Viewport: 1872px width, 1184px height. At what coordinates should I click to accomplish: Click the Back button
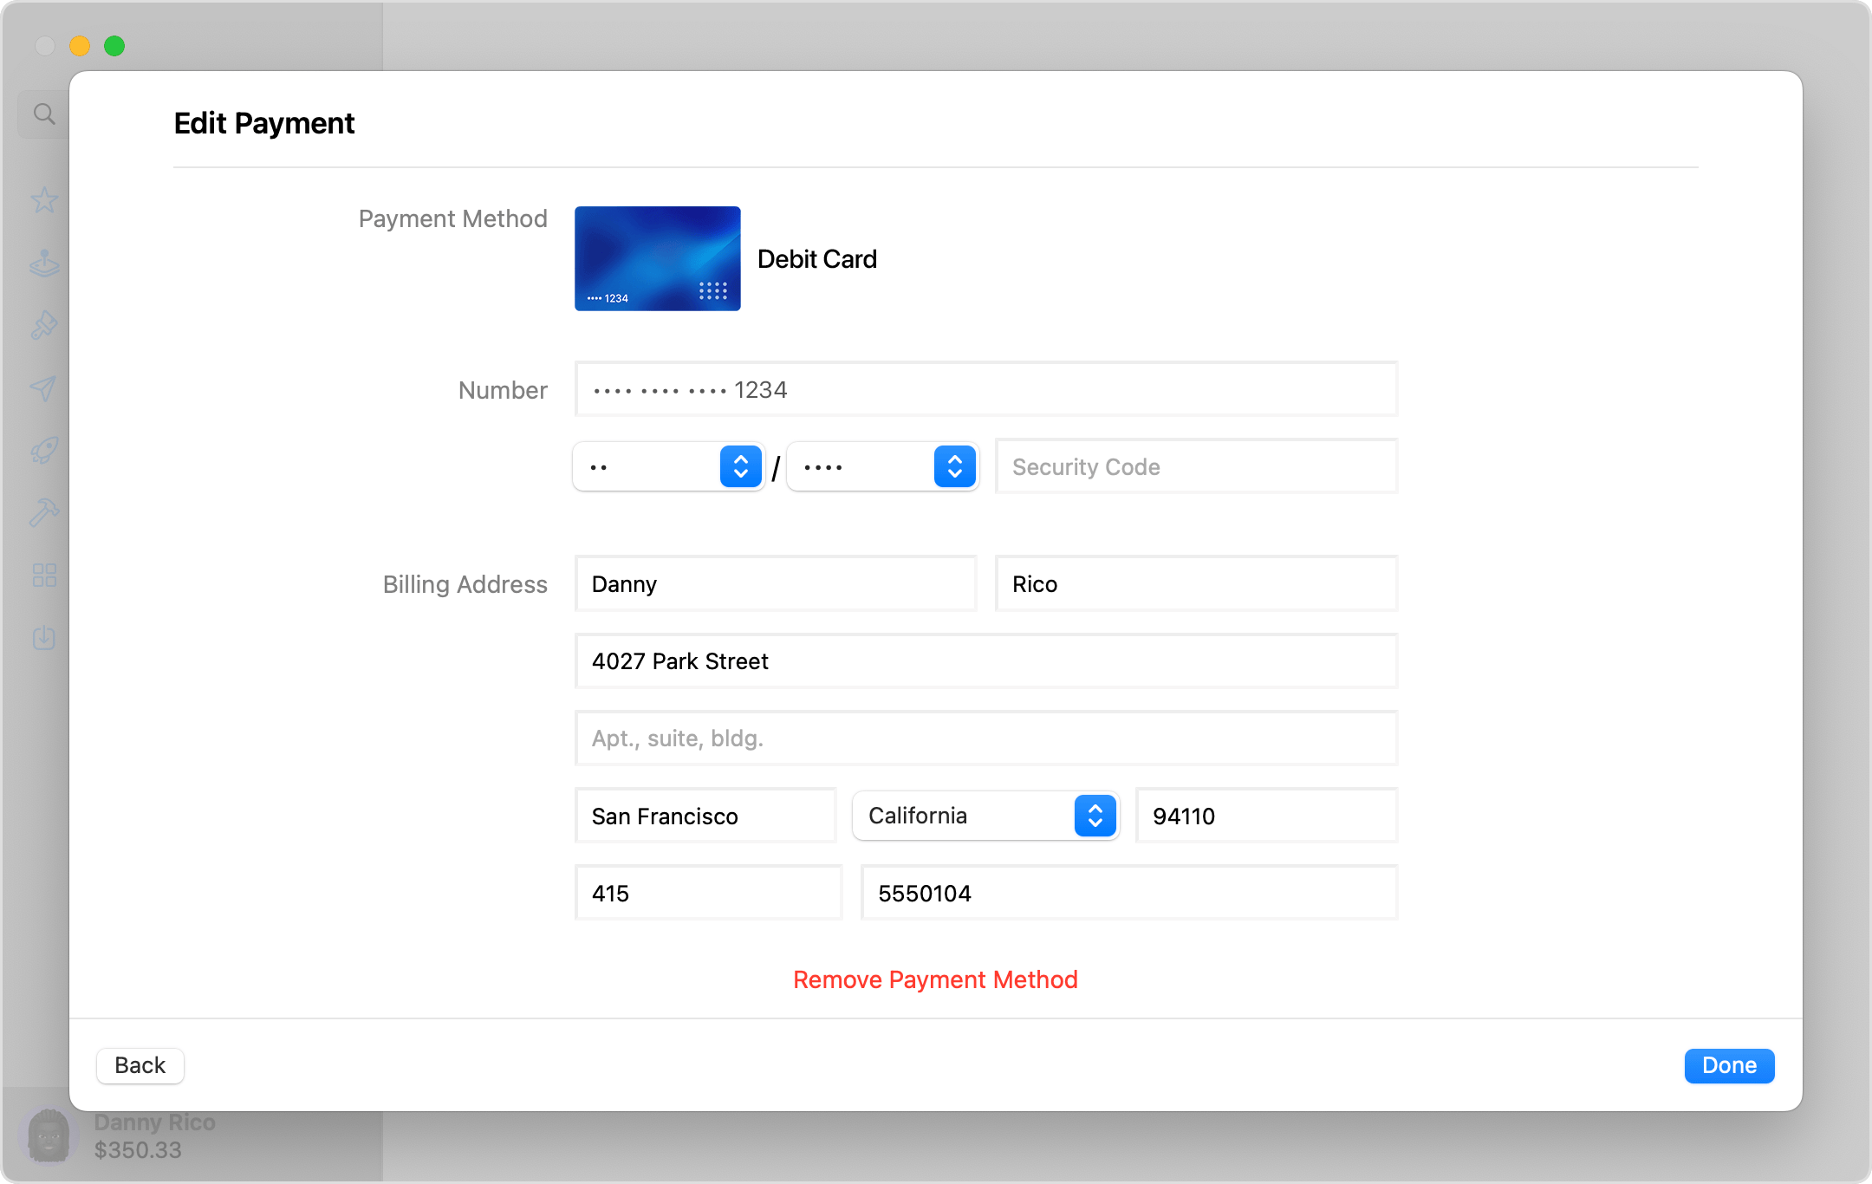pos(139,1065)
